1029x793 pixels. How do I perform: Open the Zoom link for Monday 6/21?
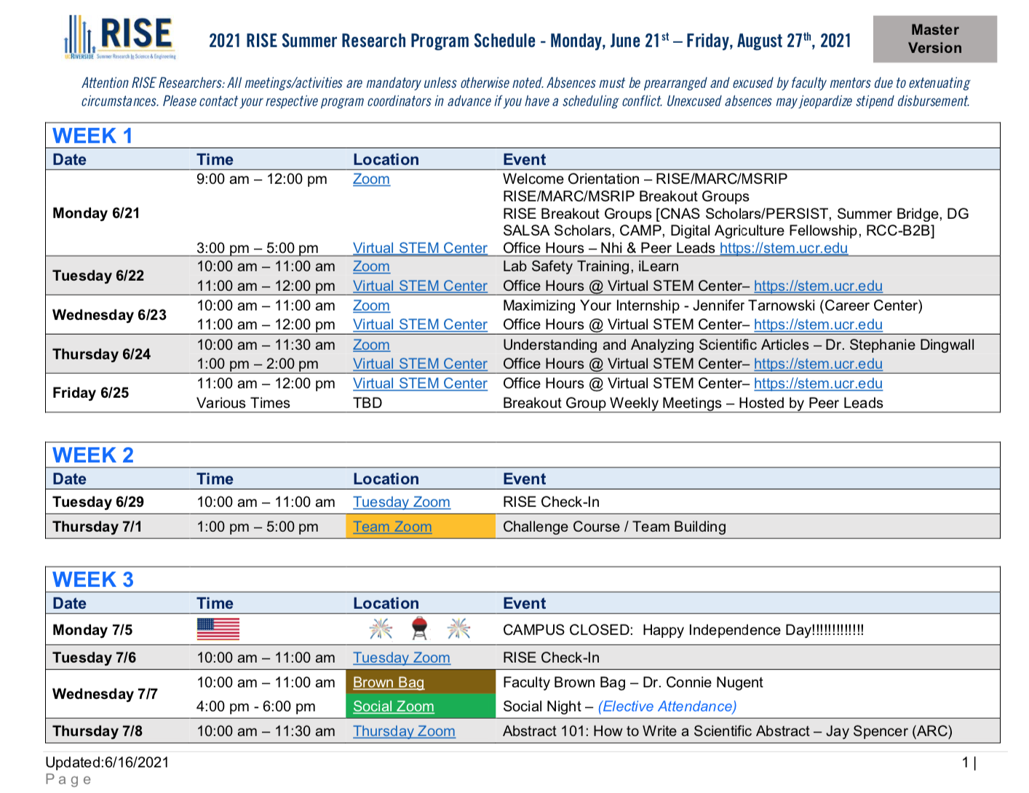click(x=371, y=179)
